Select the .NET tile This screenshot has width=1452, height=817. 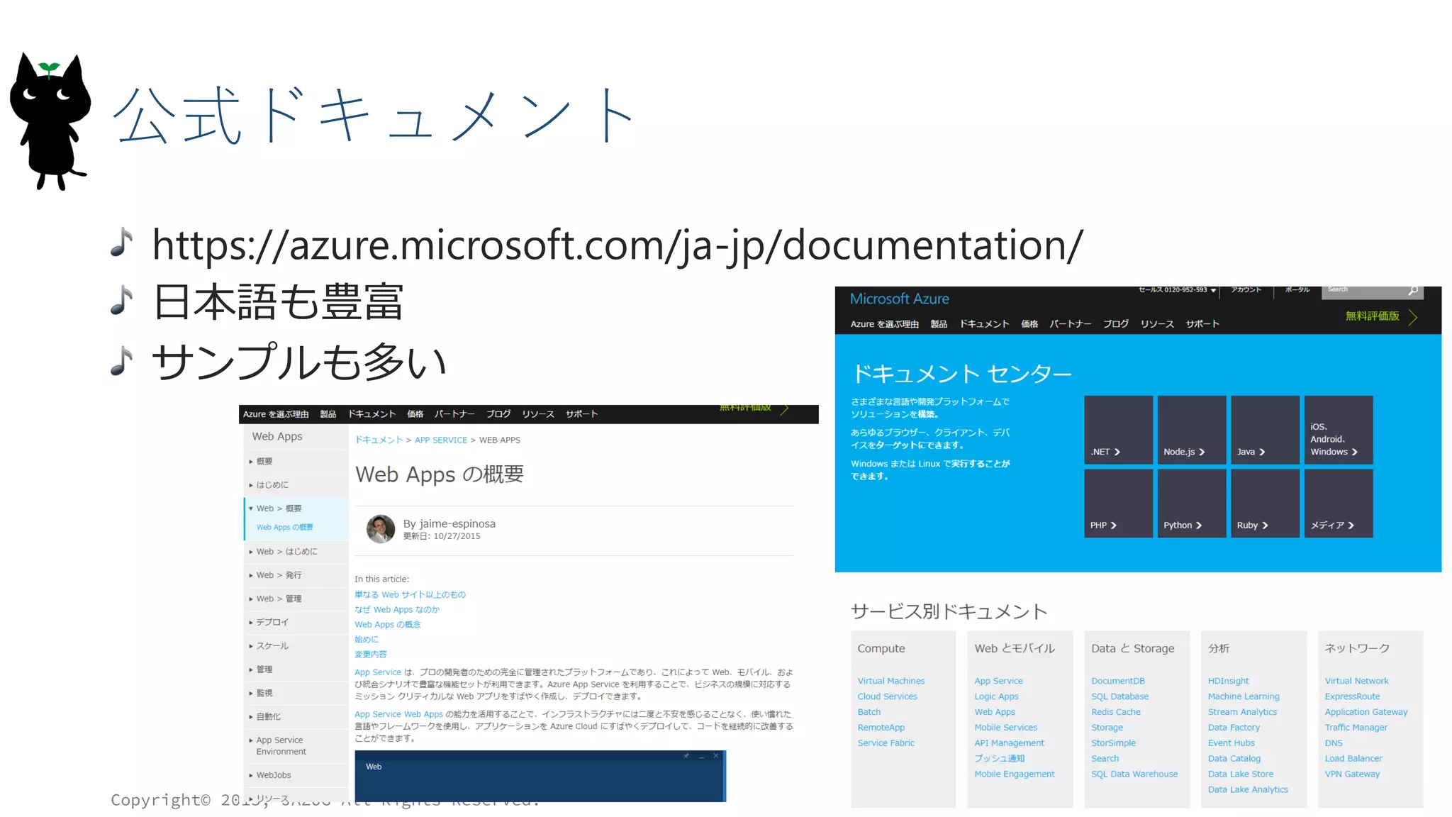pos(1118,430)
